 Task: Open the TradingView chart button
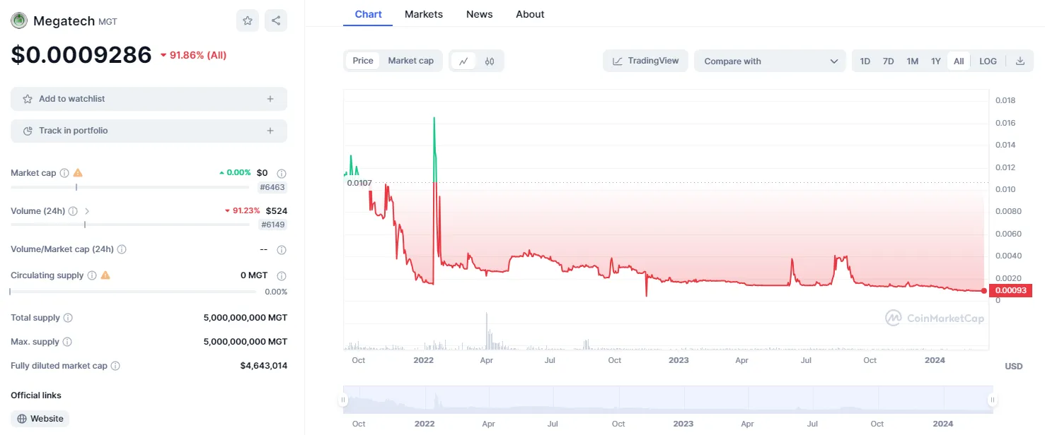point(645,61)
